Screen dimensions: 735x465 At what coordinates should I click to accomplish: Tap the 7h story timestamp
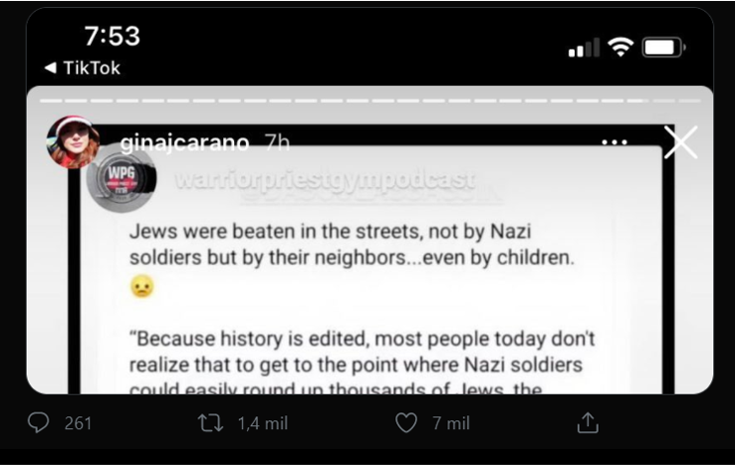click(x=277, y=143)
